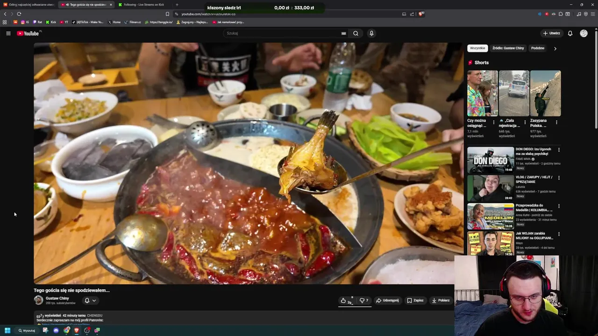Viewport: 598px width, 336px height.
Task: Open the account avatar menu
Action: point(584,33)
